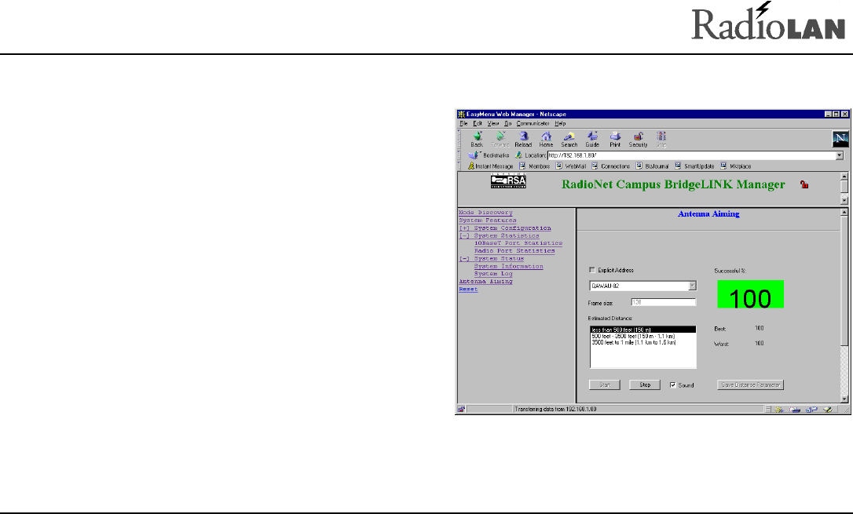Click content pane vertical scrollbar

tap(844, 306)
